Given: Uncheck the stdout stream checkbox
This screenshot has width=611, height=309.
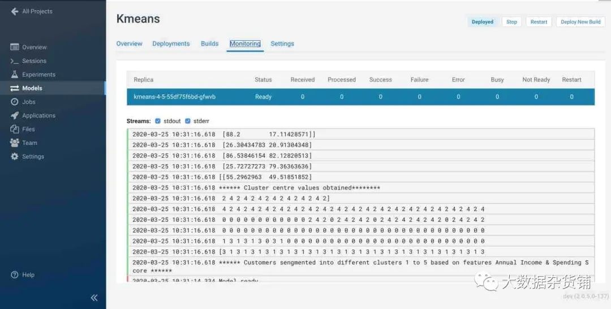Looking at the screenshot, I should [158, 121].
